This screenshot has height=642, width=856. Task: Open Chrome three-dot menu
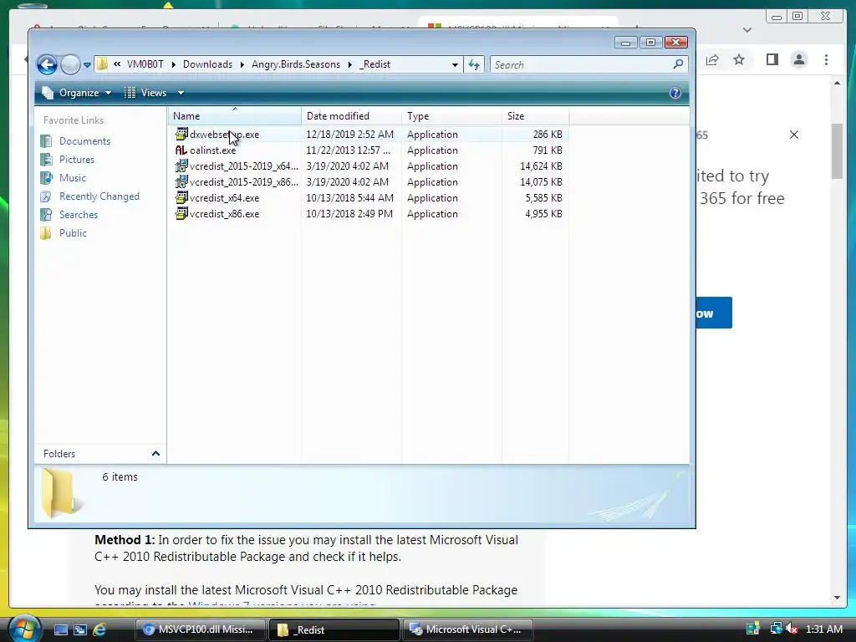[x=826, y=59]
